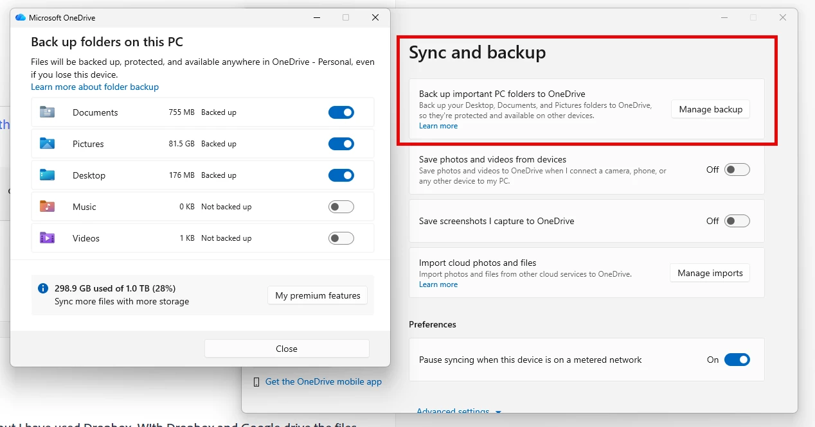Click Sync more files with more storage text
Screen dimensions: 815x427
pos(121,301)
